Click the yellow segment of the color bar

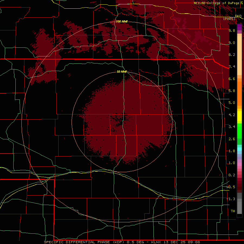click(239, 116)
